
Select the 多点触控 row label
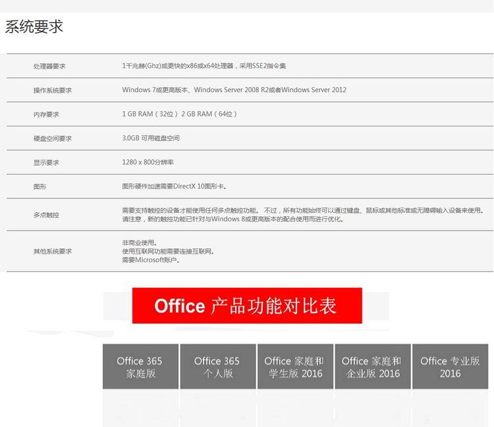tap(46, 215)
